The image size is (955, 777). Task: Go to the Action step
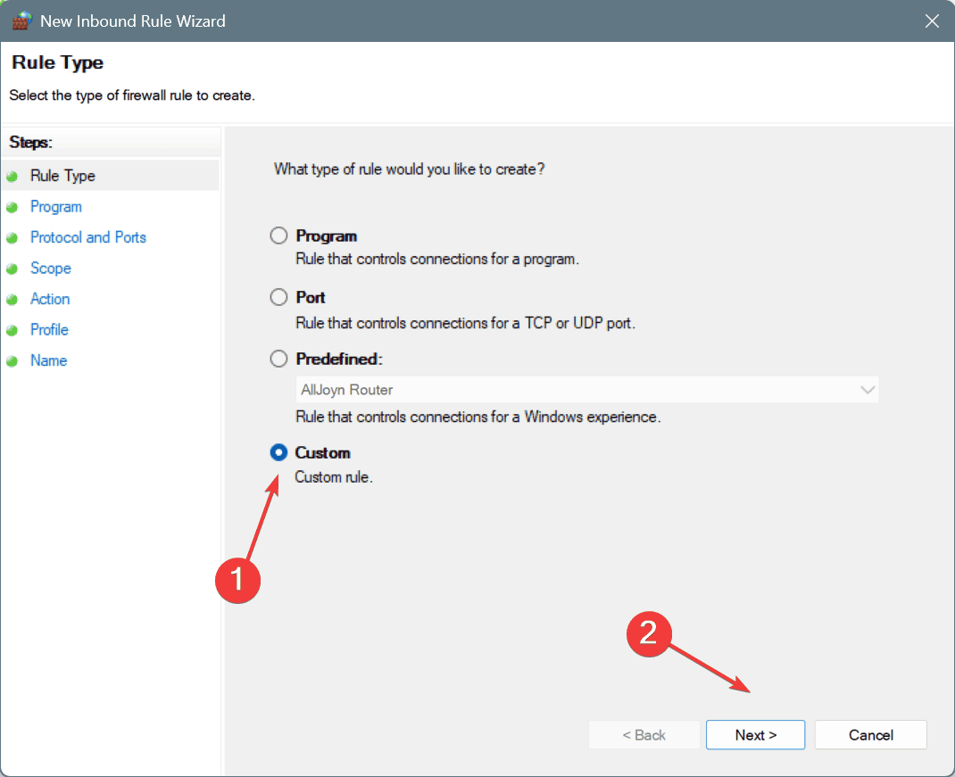(50, 299)
